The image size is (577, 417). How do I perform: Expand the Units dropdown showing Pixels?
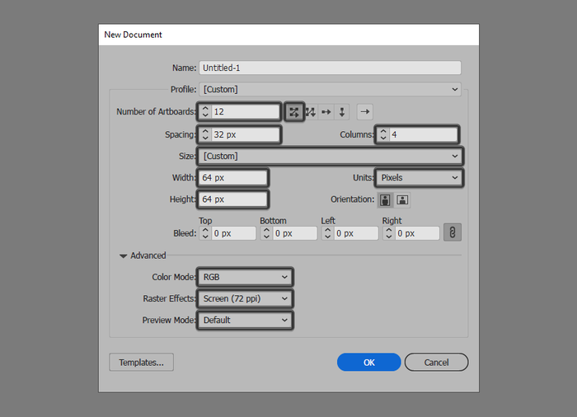pos(419,177)
